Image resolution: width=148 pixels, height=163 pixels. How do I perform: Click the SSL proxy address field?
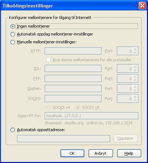pos(73,68)
